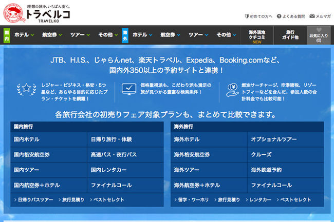Follow the overseas ベストセレクト link

294,200
